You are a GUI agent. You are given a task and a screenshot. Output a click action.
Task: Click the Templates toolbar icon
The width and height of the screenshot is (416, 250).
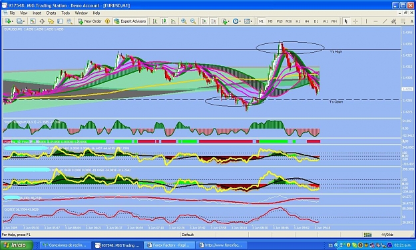[247, 21]
